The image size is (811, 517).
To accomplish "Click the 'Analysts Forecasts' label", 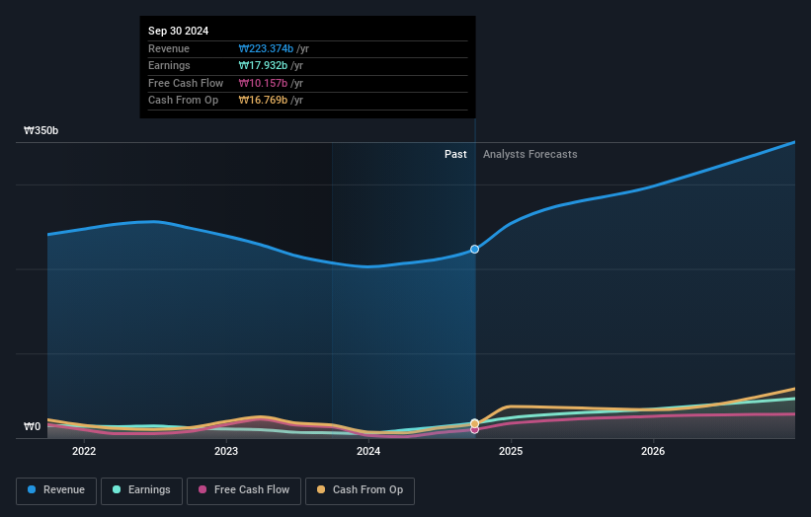I will click(530, 155).
